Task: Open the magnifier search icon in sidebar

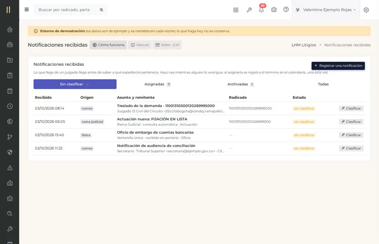Action: [x=10, y=214]
